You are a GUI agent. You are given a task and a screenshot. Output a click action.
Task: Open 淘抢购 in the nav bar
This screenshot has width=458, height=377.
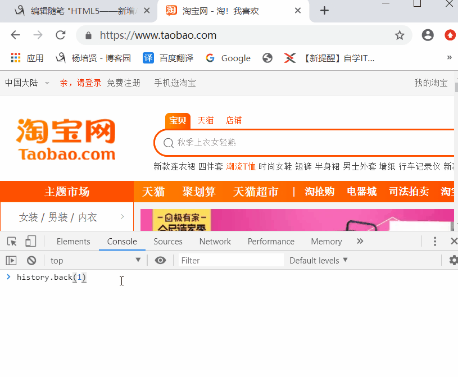coord(319,192)
